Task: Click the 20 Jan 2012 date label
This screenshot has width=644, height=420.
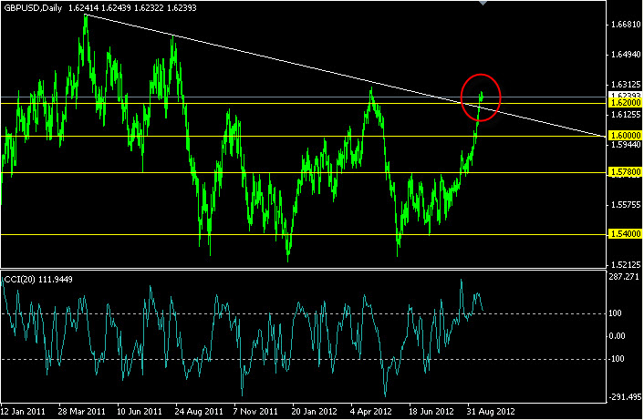Action: pyautogui.click(x=314, y=412)
